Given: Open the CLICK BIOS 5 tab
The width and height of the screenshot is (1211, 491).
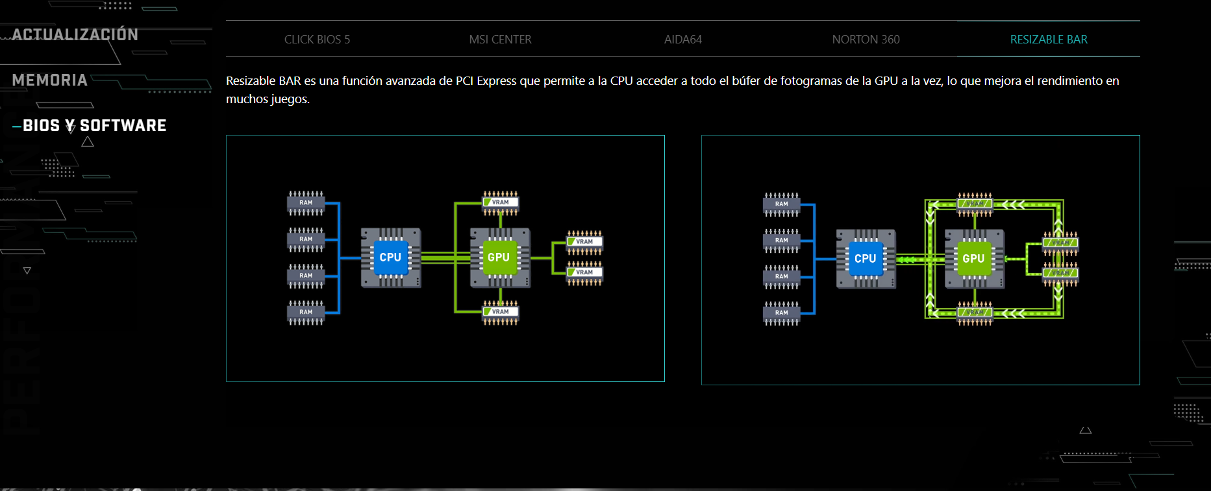Looking at the screenshot, I should click(x=317, y=40).
